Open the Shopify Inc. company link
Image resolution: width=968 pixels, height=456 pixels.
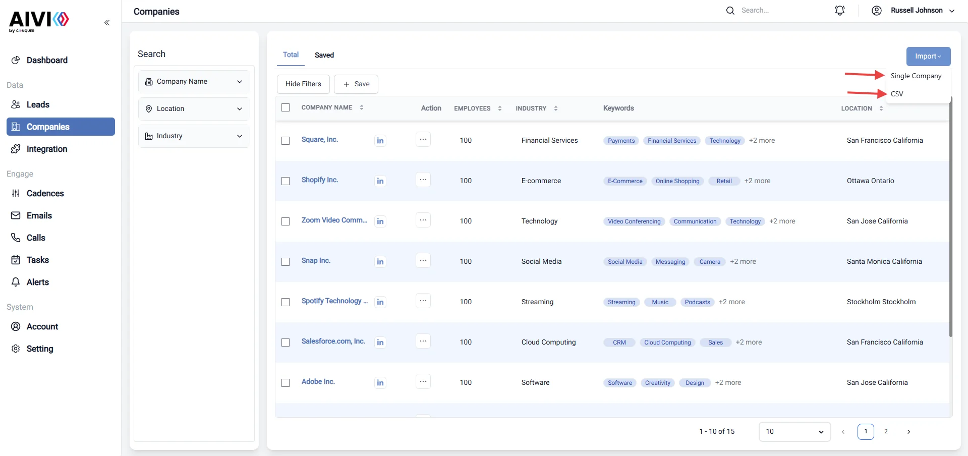pos(320,180)
